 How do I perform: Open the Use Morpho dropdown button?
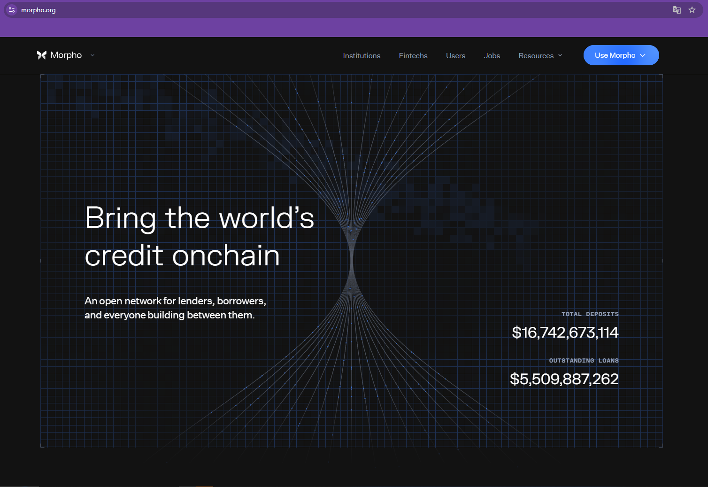[x=621, y=55]
